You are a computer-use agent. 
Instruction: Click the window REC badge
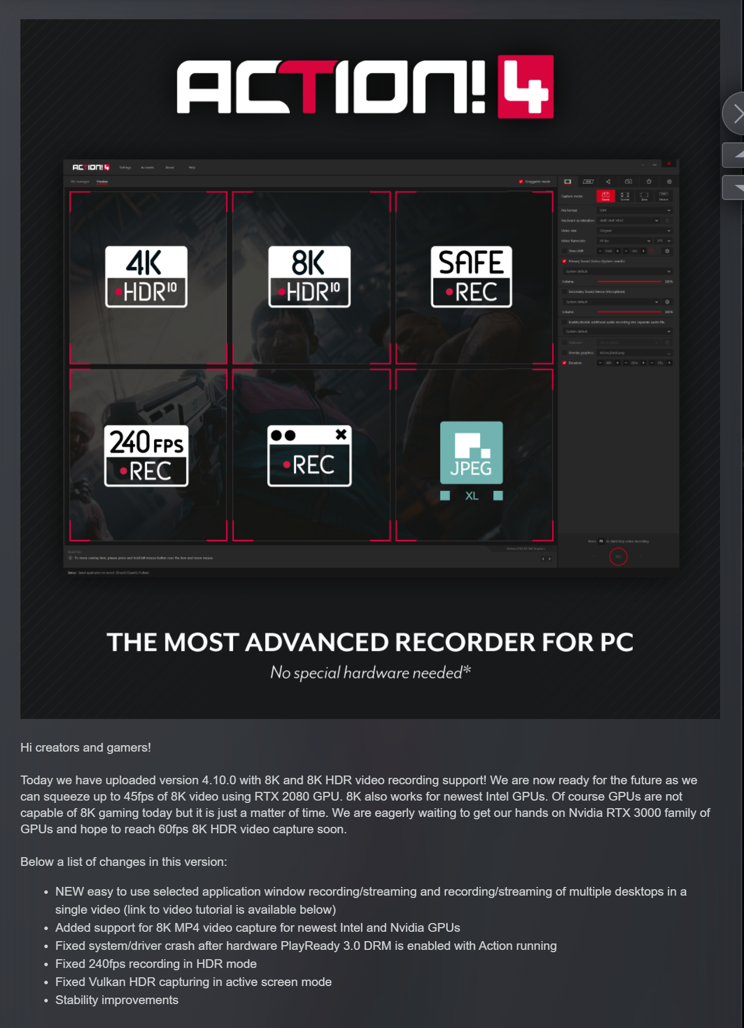[x=310, y=455]
